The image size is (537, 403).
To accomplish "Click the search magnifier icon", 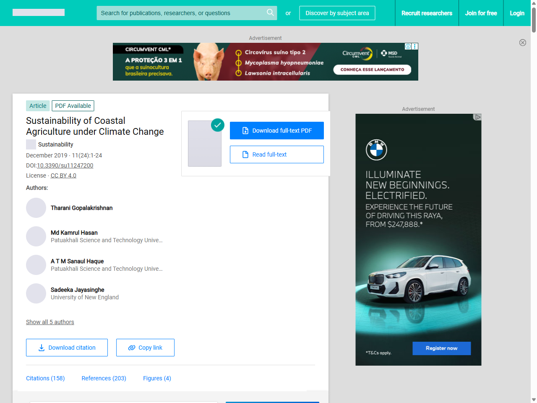I will pos(270,13).
